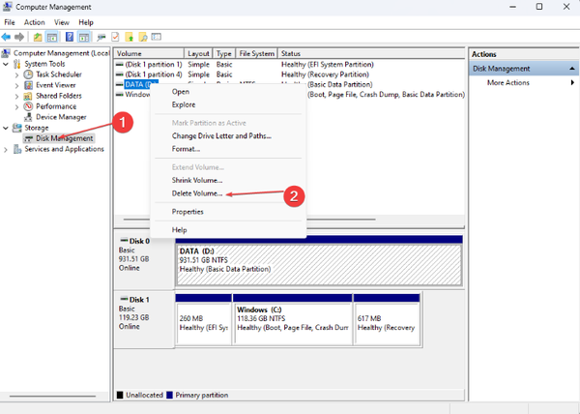Expand the Services and Applications node
The height and width of the screenshot is (414, 580).
tap(6, 150)
